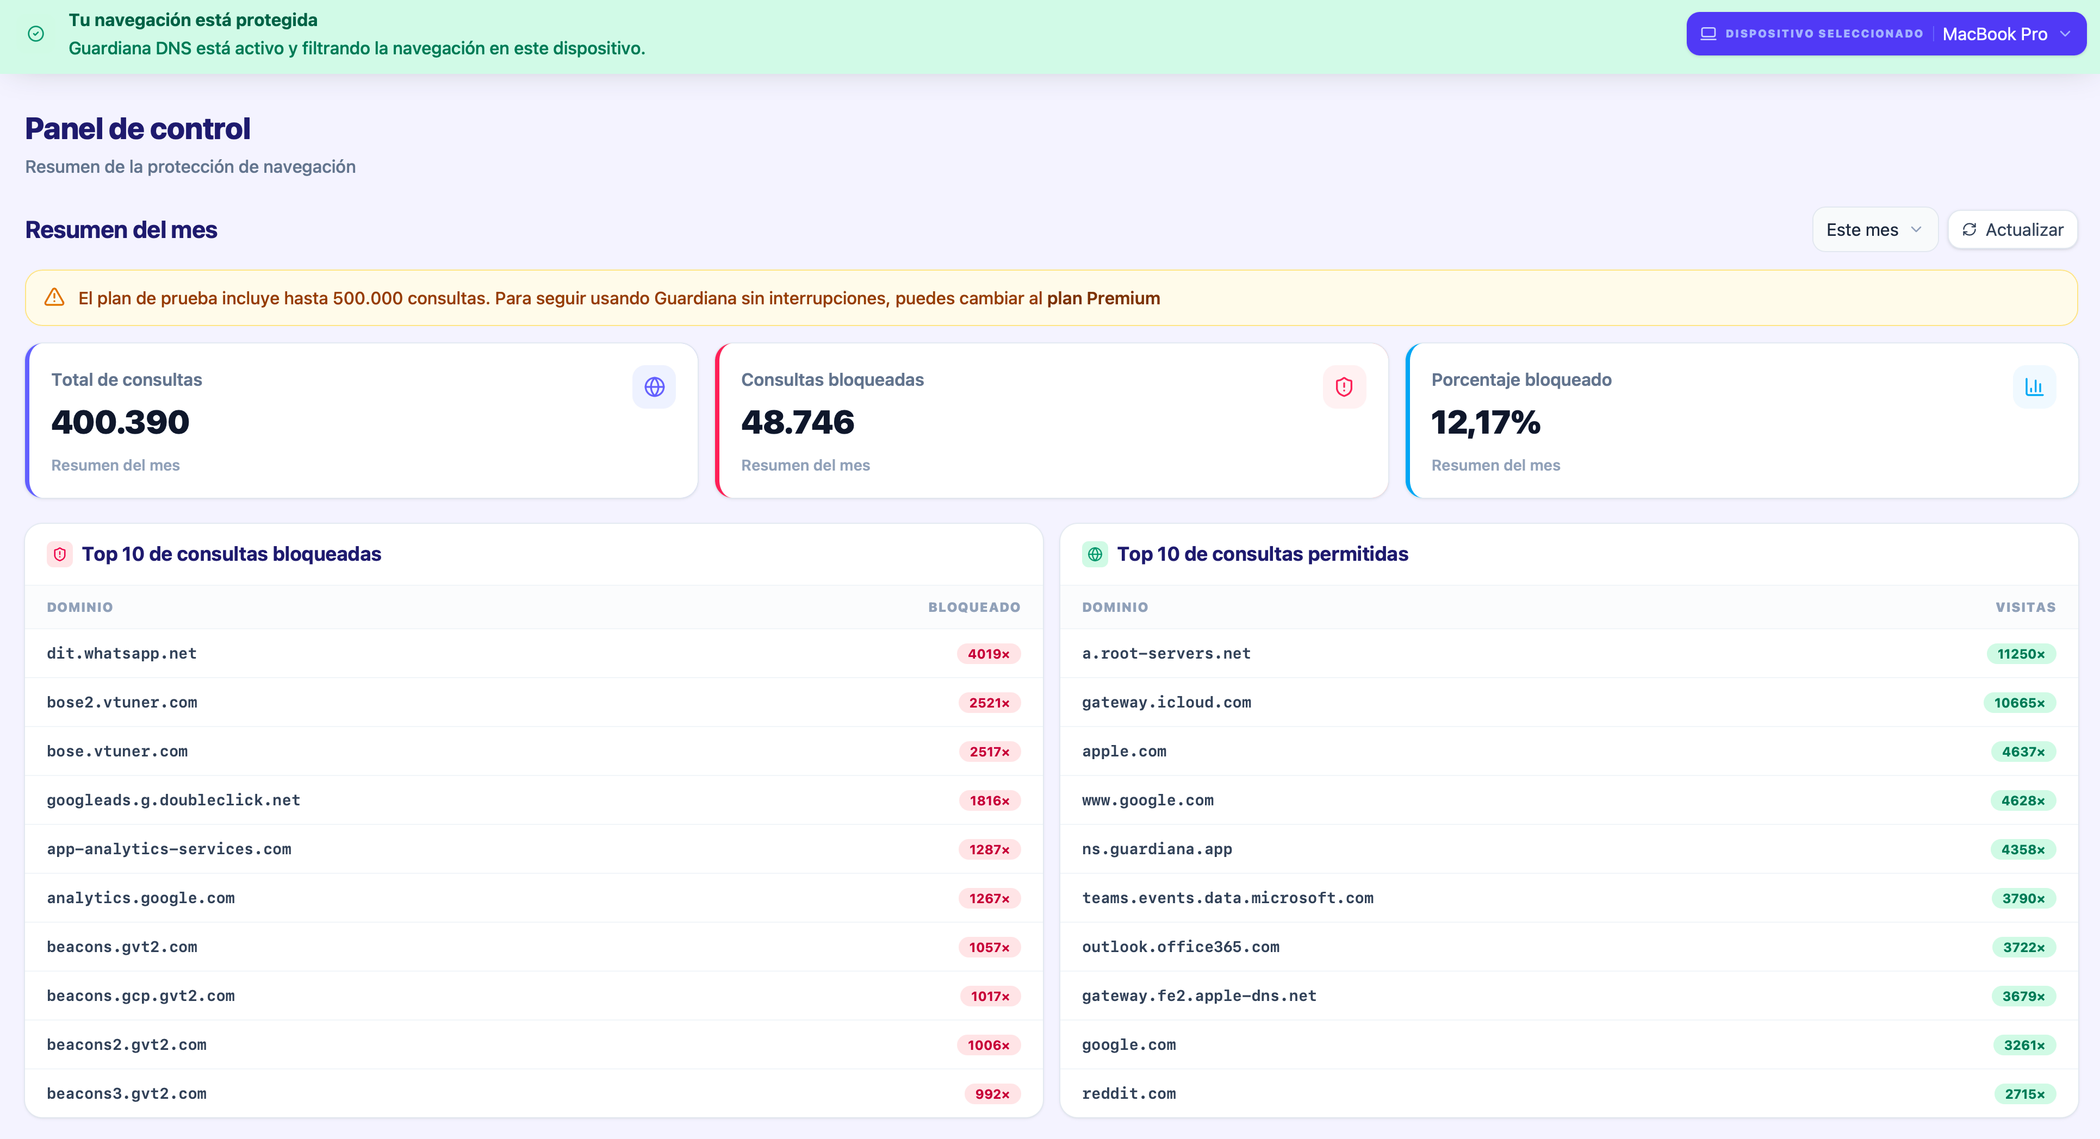Expand the Este mes period selector

(1874, 230)
